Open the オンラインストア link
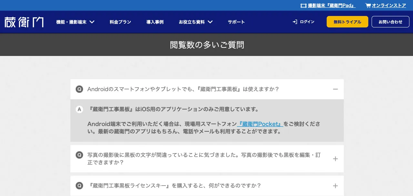This screenshot has width=413, height=196. [389, 5]
